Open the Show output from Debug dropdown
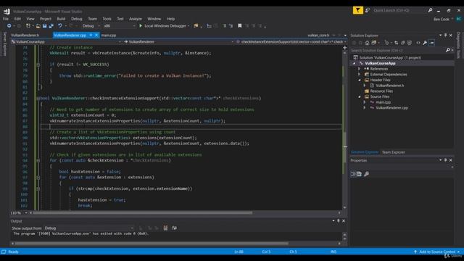The height and width of the screenshot is (261, 464). point(88,228)
